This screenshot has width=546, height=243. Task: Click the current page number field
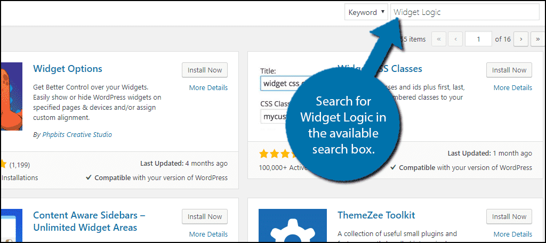[x=478, y=39]
